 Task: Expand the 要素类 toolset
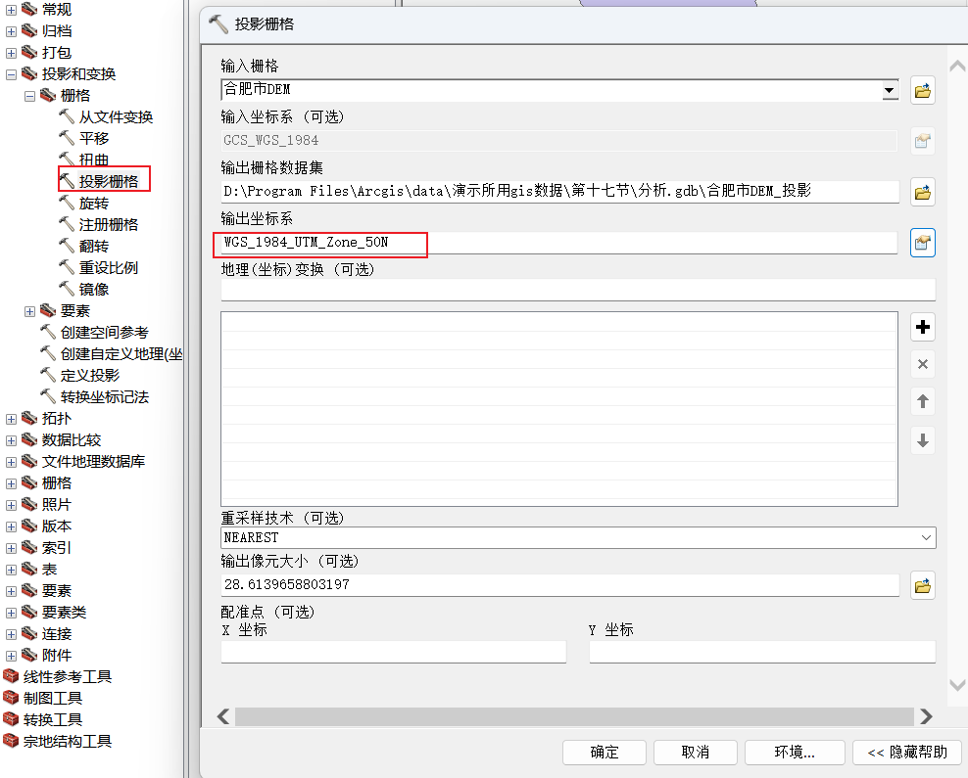tap(11, 613)
